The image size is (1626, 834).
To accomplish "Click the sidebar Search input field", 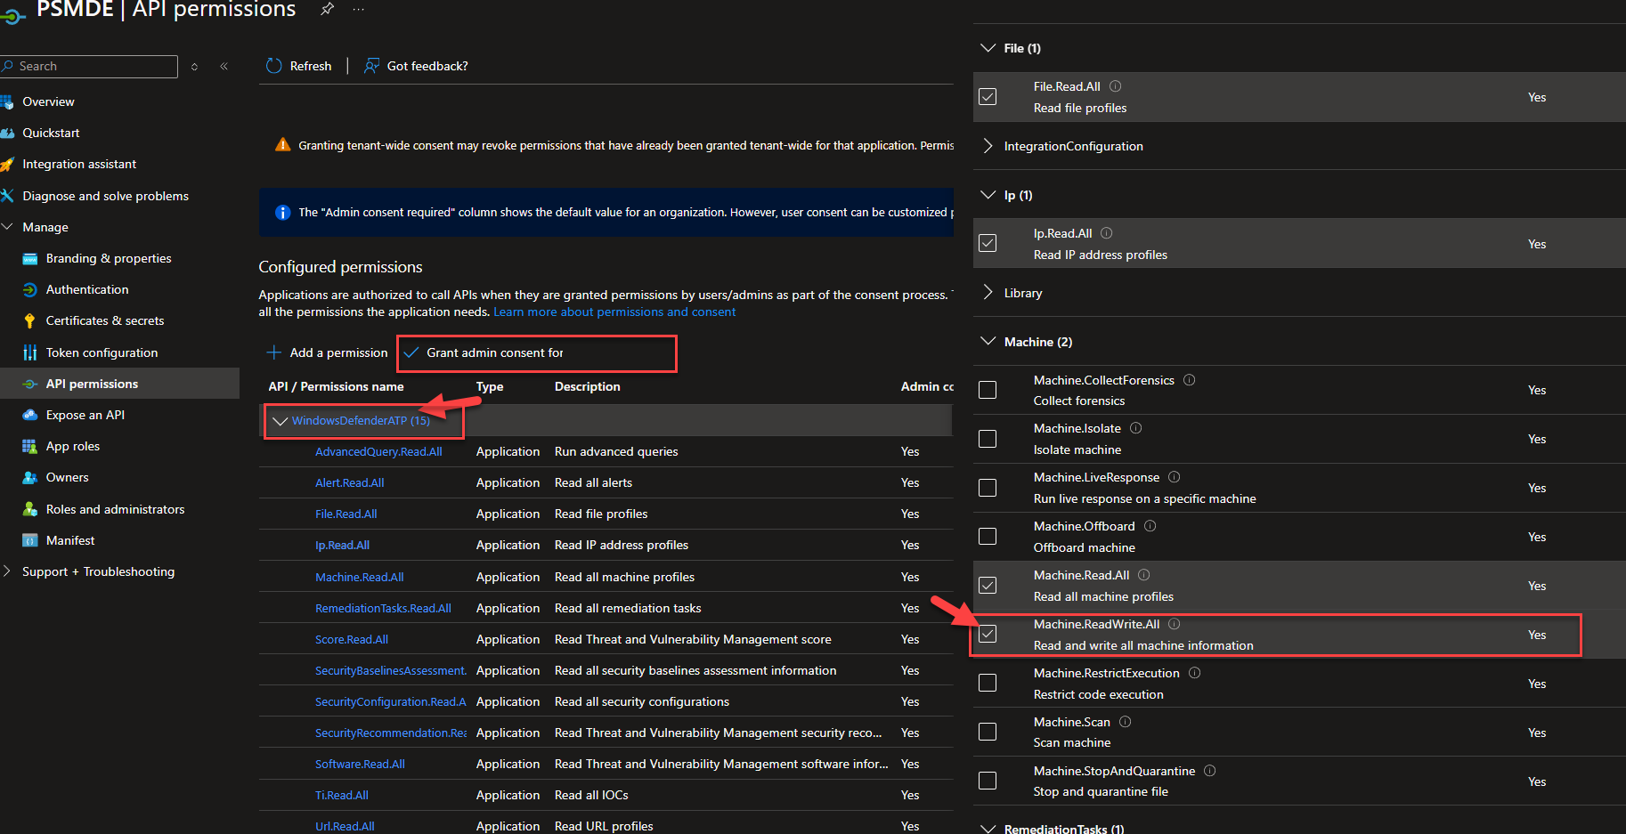I will point(89,67).
